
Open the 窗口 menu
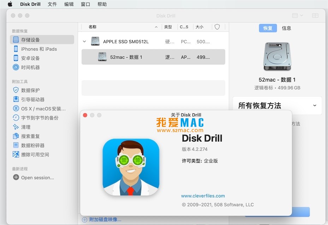tap(85, 4)
